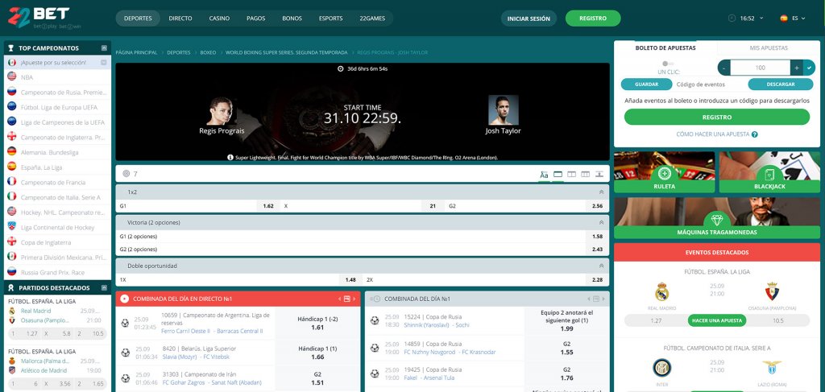825x392 pixels.
Task: Click the GUARDAR button
Action: pos(647,84)
